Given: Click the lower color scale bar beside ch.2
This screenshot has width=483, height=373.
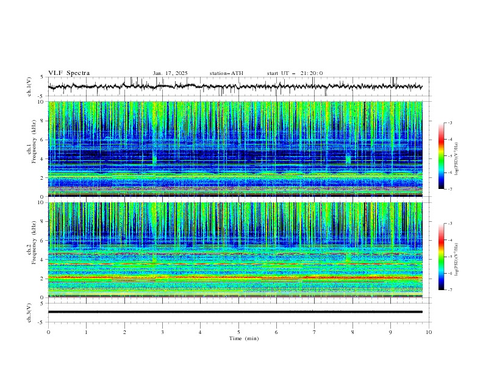Looking at the screenshot, I should point(442,257).
